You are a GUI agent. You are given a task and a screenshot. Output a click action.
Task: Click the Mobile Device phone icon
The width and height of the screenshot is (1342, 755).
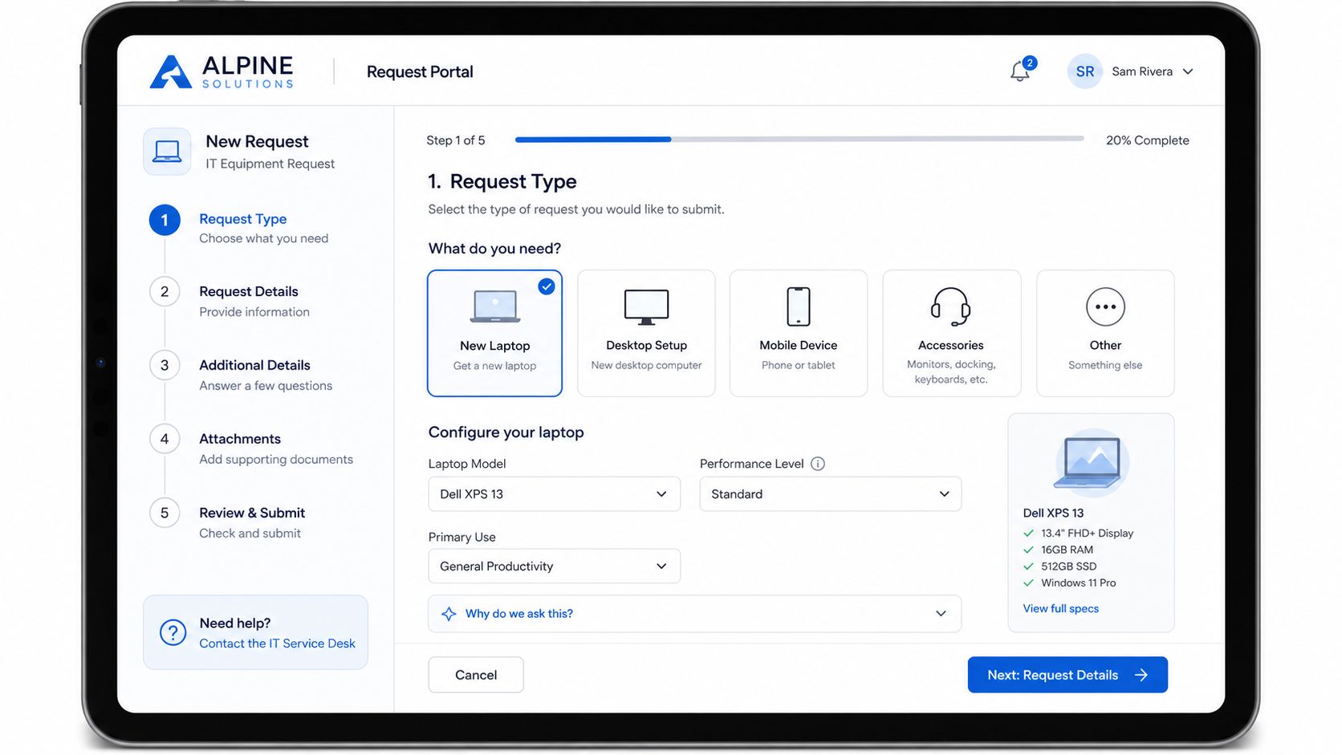(x=799, y=306)
